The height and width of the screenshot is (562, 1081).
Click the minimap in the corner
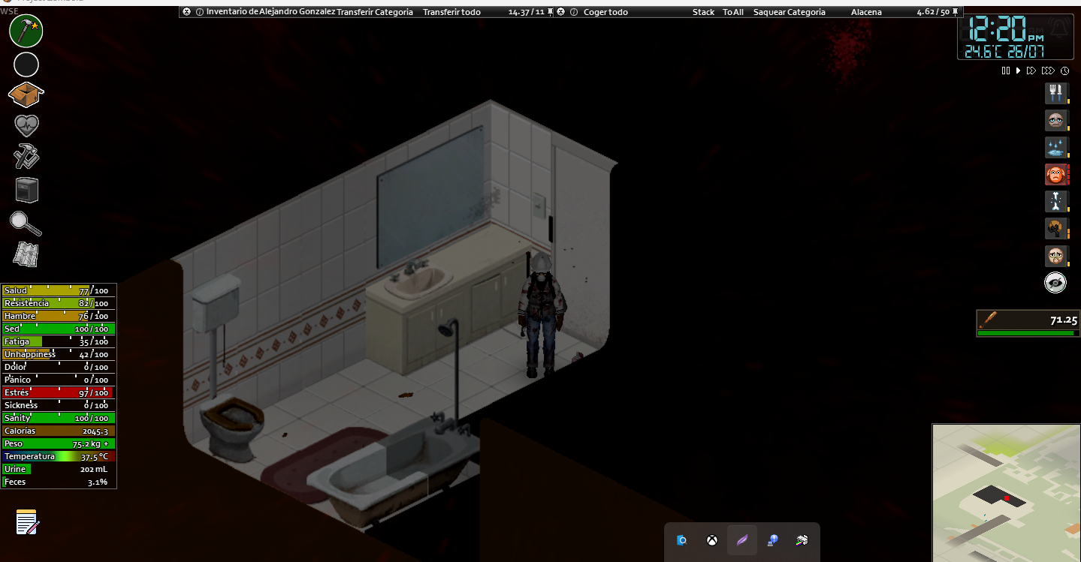(1007, 493)
